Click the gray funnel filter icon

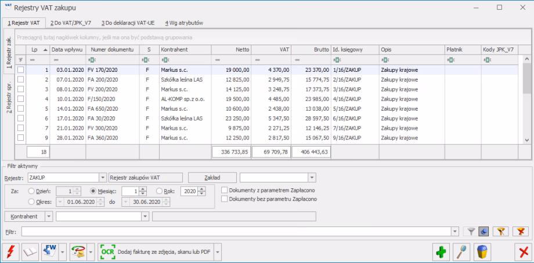472,232
